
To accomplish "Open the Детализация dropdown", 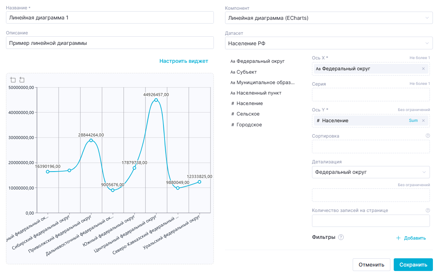I will (x=371, y=172).
